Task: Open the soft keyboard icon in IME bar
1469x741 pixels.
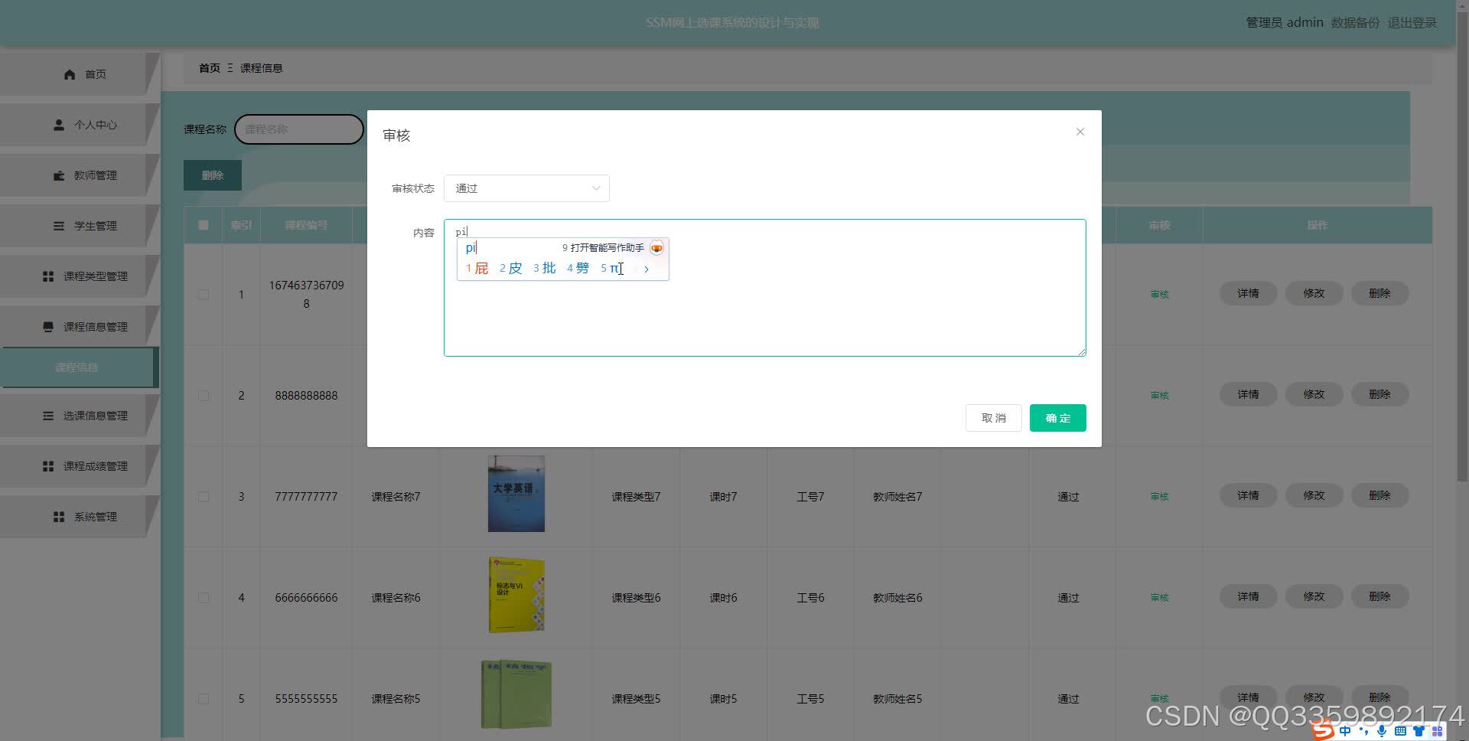Action: click(x=1400, y=731)
